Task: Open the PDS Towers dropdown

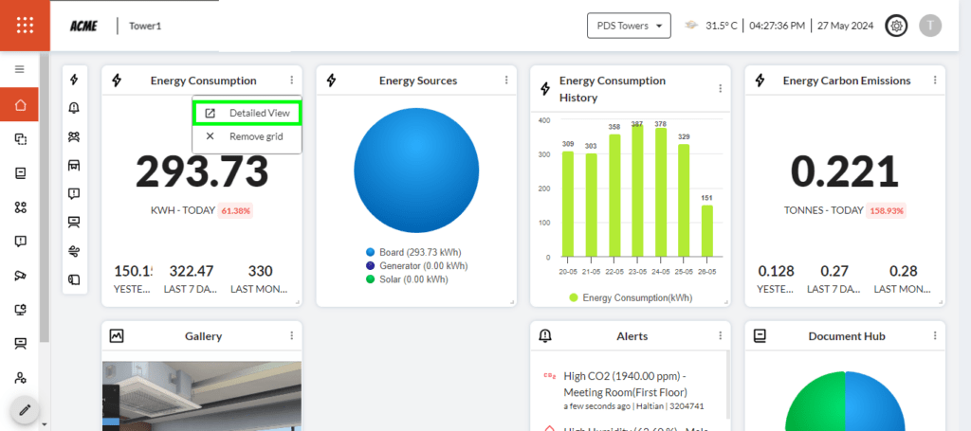Action: (629, 26)
